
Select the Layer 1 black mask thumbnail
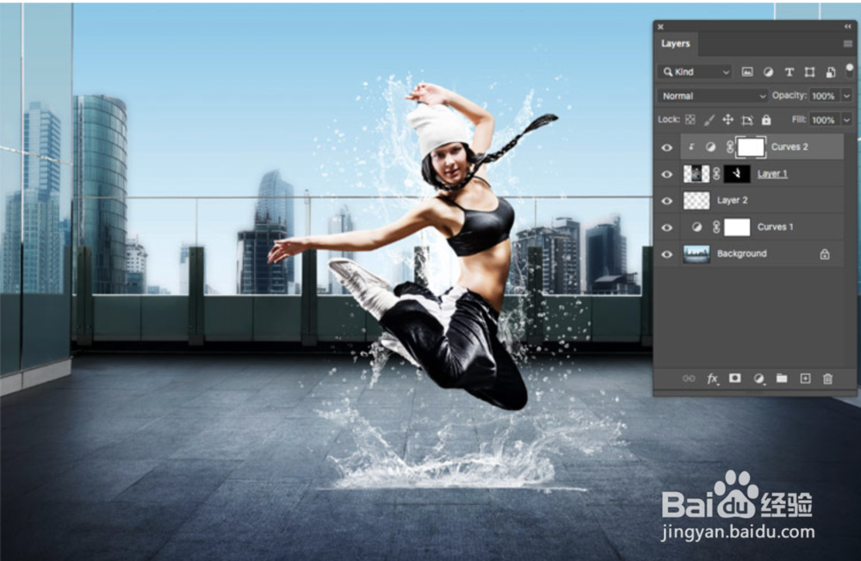[x=737, y=173]
